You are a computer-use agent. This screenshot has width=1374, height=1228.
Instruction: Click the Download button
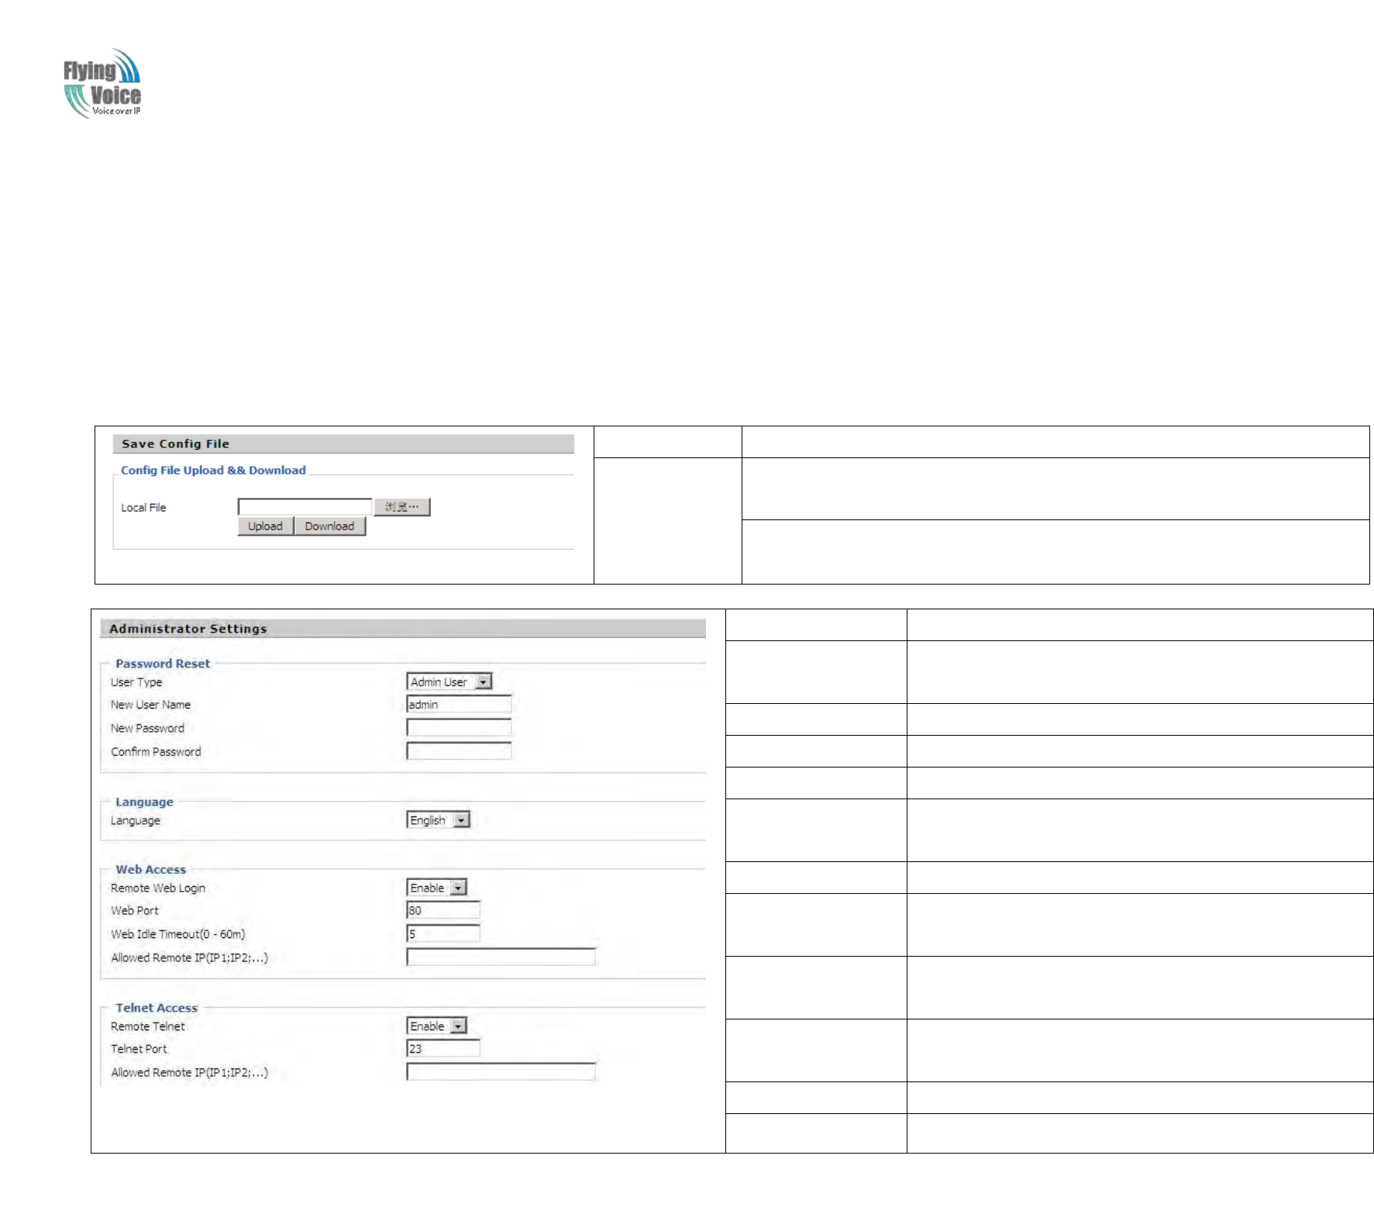(x=329, y=526)
